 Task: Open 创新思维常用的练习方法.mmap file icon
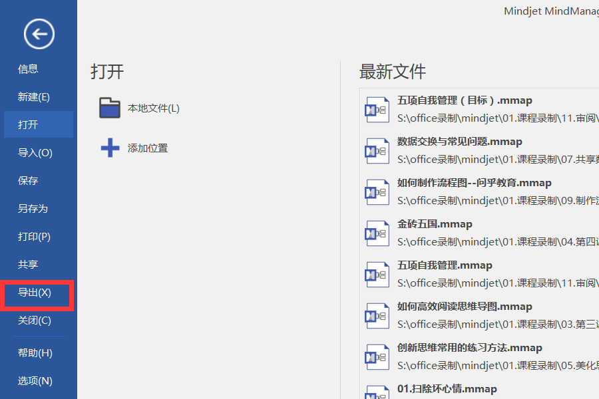377,356
